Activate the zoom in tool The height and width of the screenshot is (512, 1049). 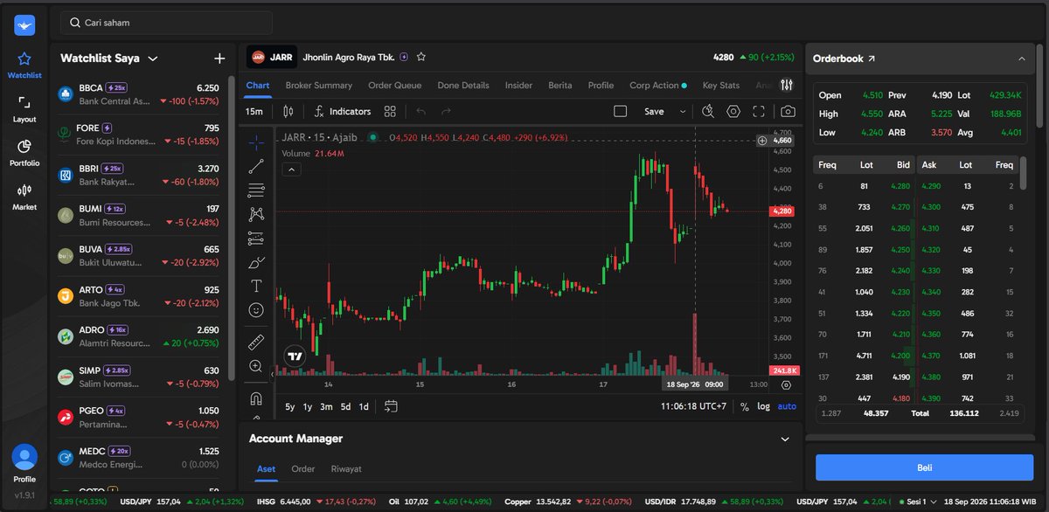pos(256,366)
